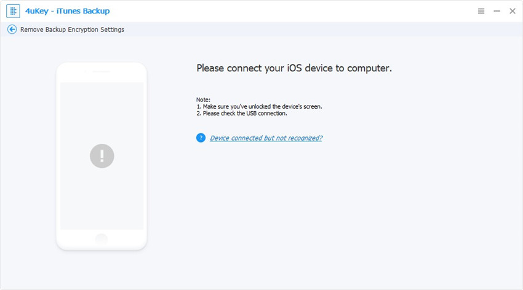Click the 4uKey app logo icon
This screenshot has height=290, width=523.
pyautogui.click(x=13, y=11)
